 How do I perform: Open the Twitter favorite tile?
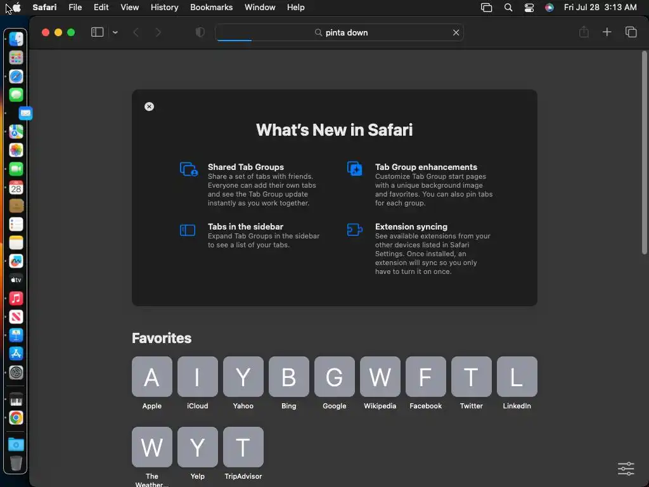pos(472,377)
